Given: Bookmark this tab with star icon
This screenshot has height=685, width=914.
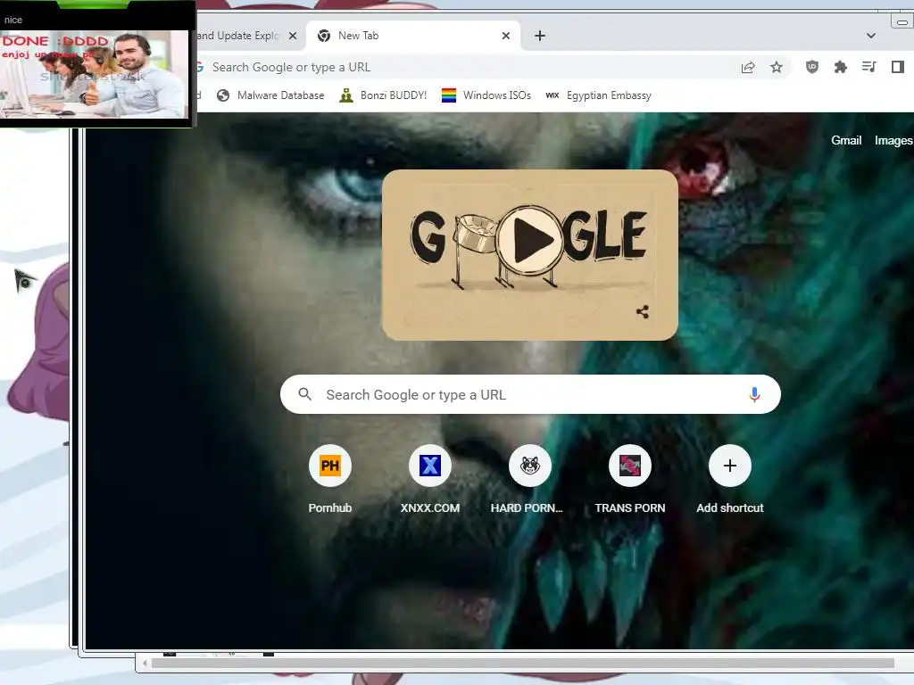Looking at the screenshot, I should (x=776, y=68).
